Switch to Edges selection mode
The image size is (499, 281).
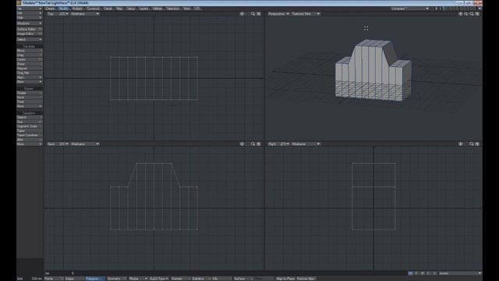click(x=74, y=279)
